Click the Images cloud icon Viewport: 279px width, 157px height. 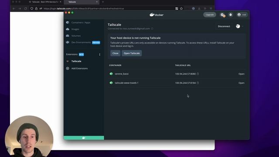(x=68, y=29)
